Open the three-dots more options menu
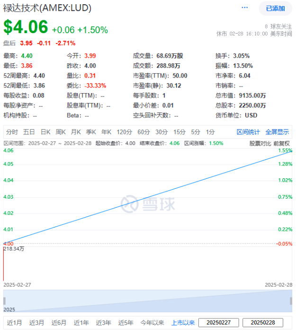This screenshot has width=296, height=333. 244,8
